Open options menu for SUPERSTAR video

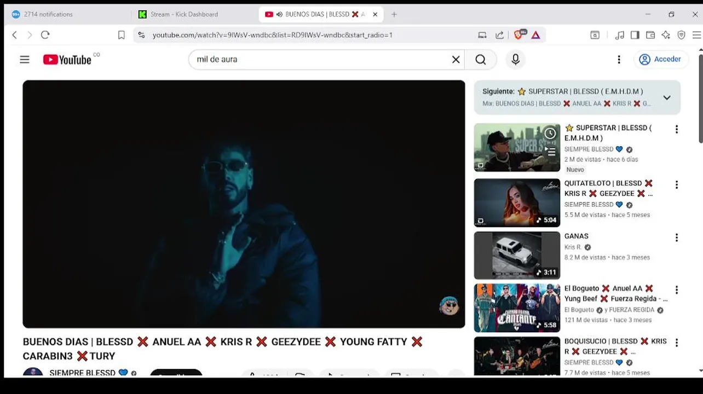click(676, 129)
